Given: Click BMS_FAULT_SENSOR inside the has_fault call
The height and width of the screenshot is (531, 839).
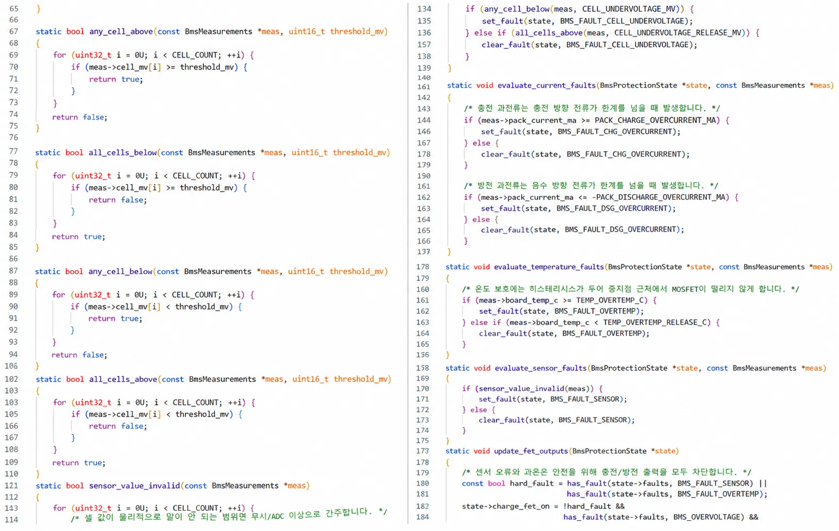Looking at the screenshot, I should 714,484.
